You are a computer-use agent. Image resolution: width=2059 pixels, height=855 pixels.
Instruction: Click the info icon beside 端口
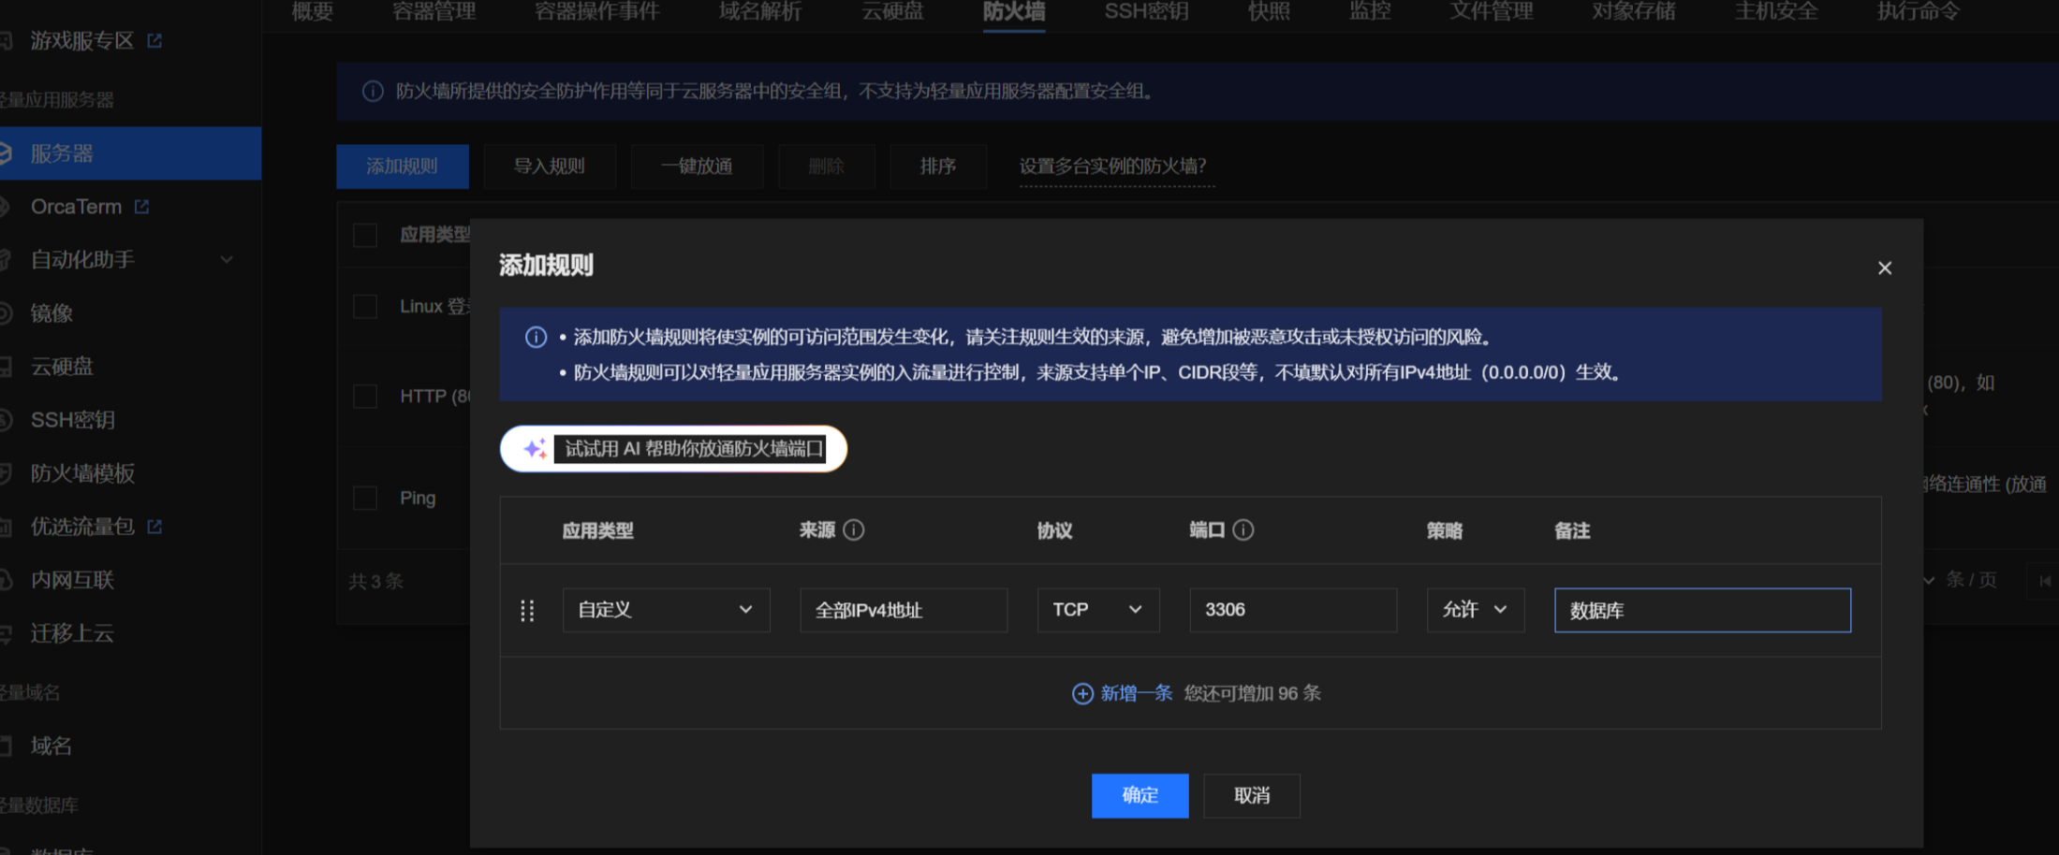coord(1243,529)
